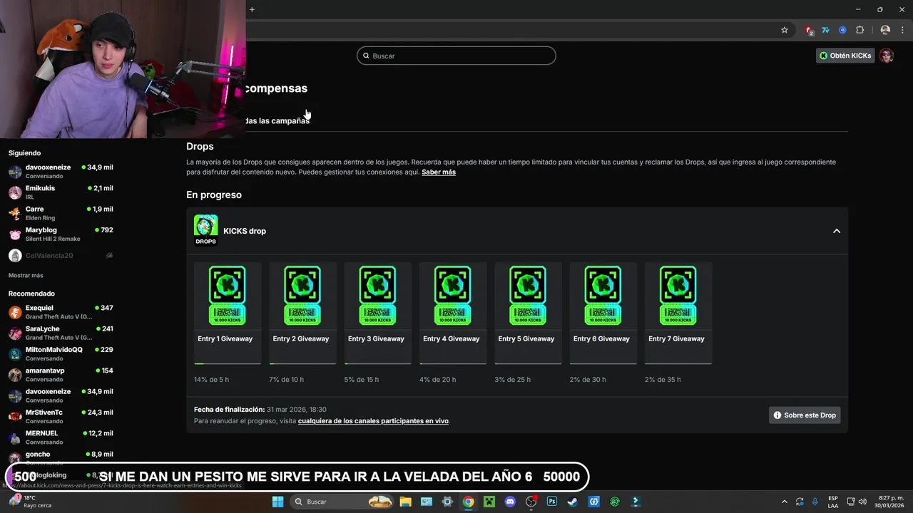This screenshot has height=513, width=913.
Task: Click goncho channel in recommended list
Action: click(x=61, y=457)
